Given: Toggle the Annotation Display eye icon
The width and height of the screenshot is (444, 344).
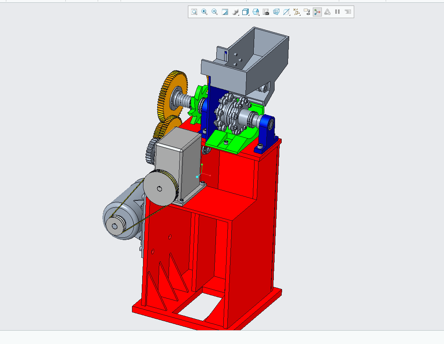Looking at the screenshot, I should [x=307, y=12].
